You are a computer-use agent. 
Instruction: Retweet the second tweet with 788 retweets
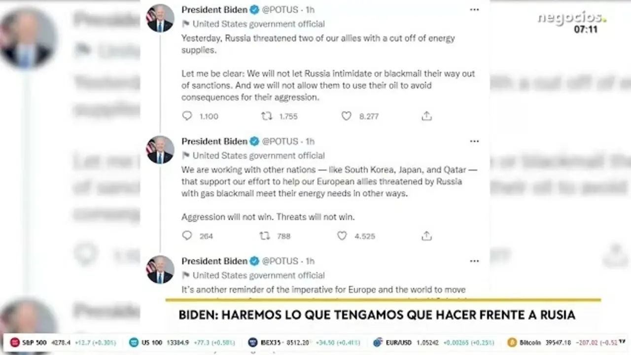pos(265,236)
